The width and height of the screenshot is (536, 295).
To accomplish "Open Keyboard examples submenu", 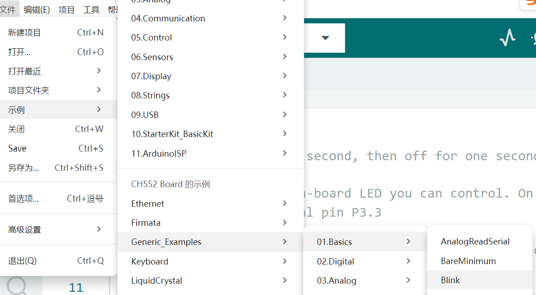I will point(210,261).
